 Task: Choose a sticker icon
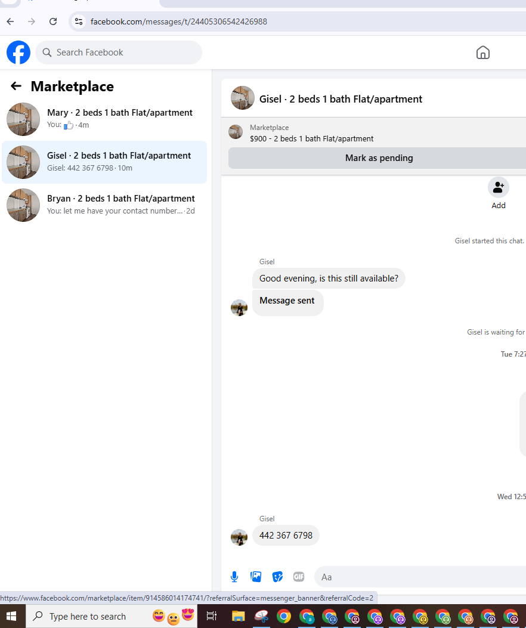277,577
